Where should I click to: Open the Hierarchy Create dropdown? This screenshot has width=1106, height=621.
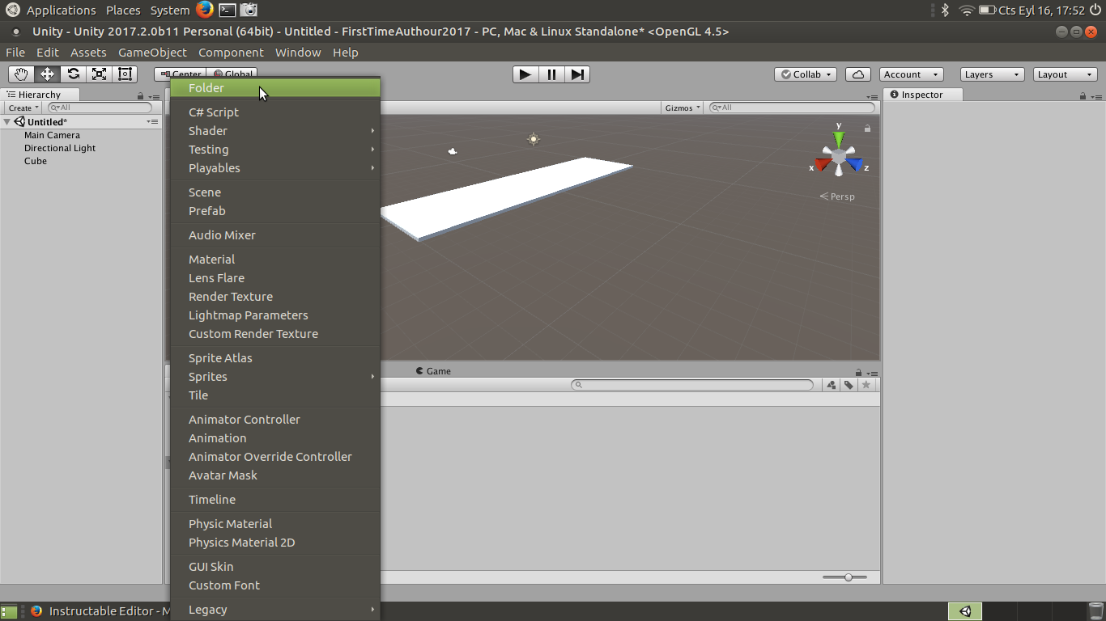pyautogui.click(x=23, y=108)
